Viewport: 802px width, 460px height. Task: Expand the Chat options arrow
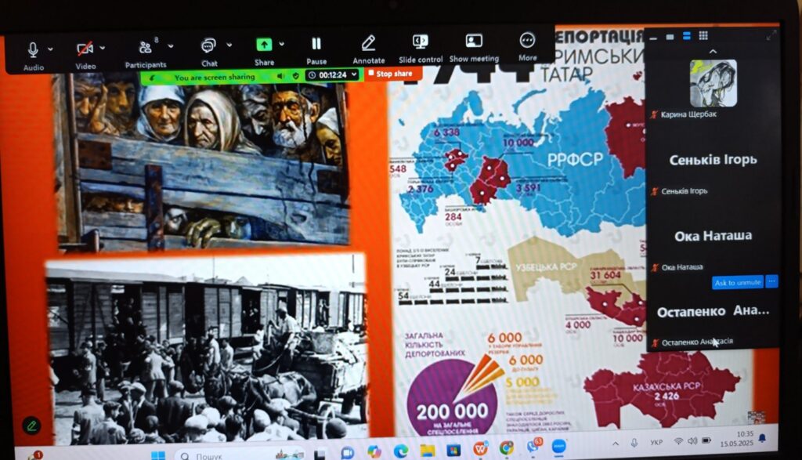tap(229, 45)
